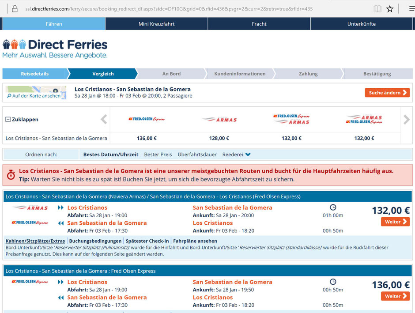
Task: Click the Zahlung step
Action: click(308, 74)
